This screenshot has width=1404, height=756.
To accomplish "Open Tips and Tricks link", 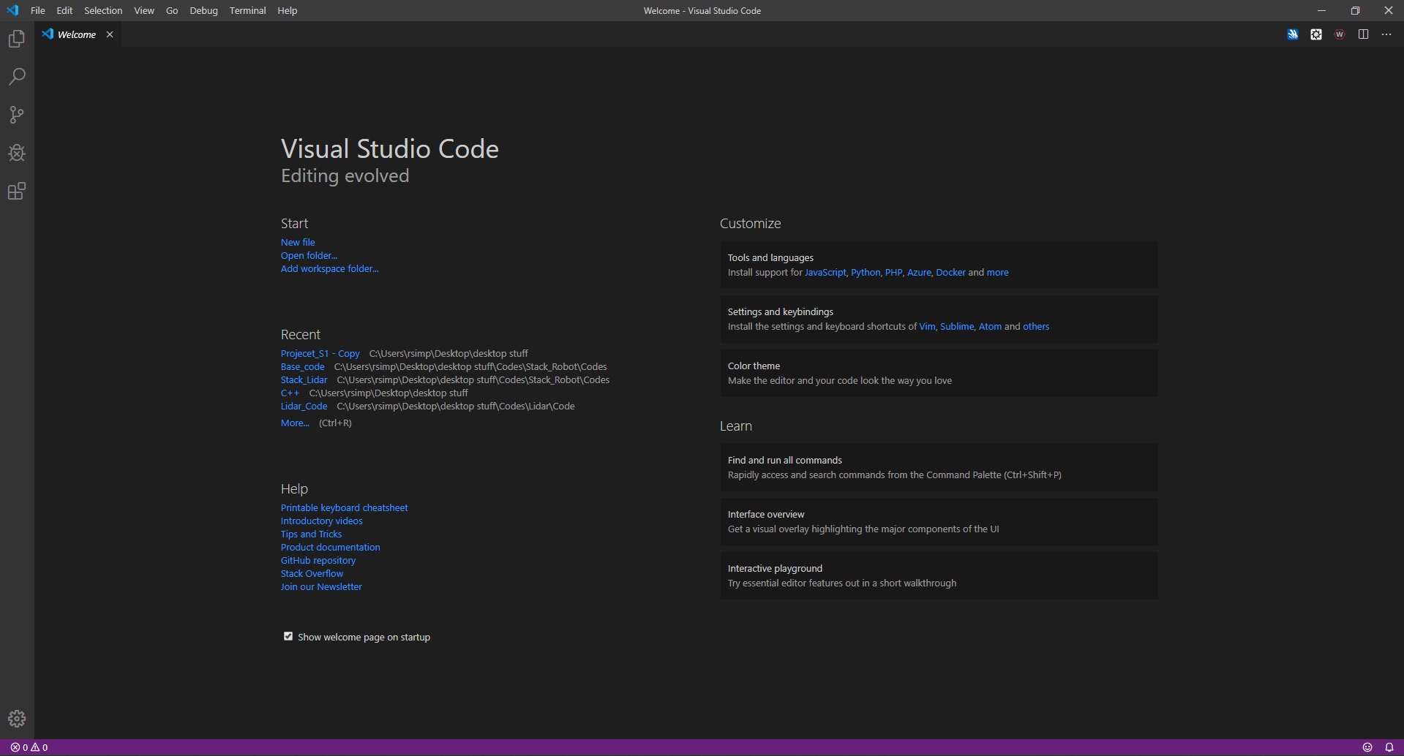I will (x=311, y=534).
